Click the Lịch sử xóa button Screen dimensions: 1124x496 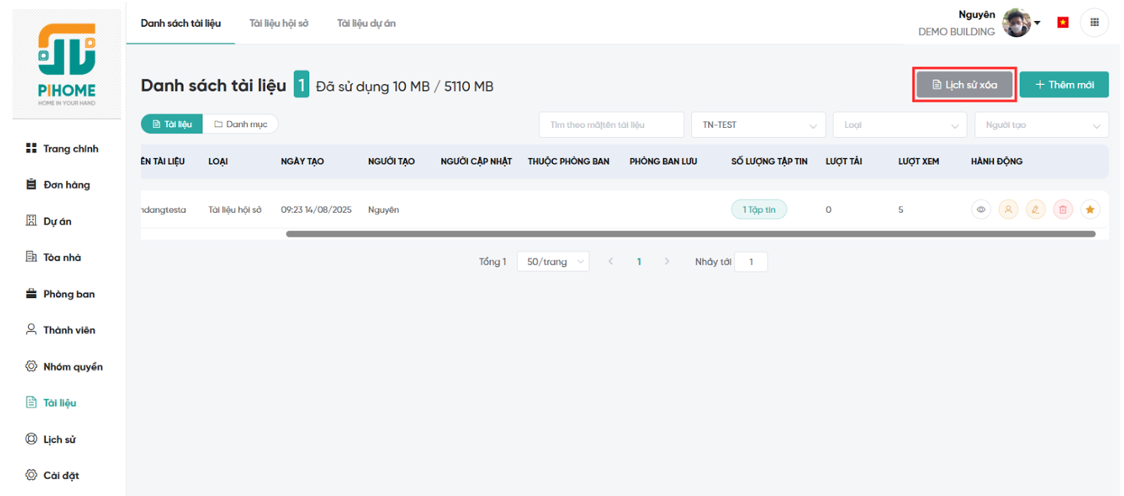[x=964, y=85]
